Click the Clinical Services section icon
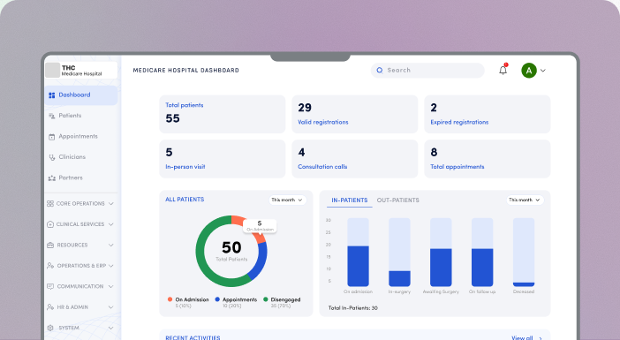Viewport: 620px width, 340px height. (x=50, y=224)
